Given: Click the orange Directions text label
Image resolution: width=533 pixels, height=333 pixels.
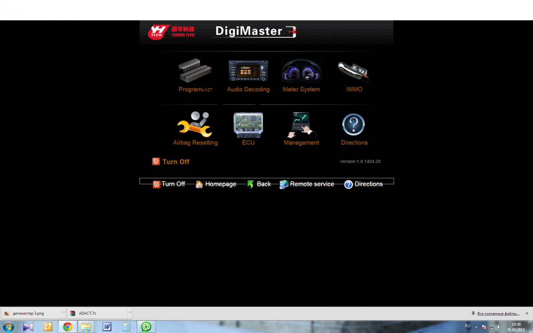Looking at the screenshot, I should pyautogui.click(x=354, y=143).
